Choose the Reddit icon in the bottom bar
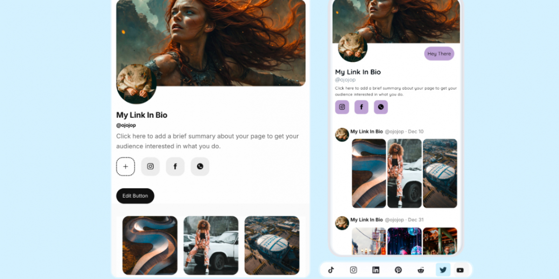The height and width of the screenshot is (279, 559). tap(421, 270)
